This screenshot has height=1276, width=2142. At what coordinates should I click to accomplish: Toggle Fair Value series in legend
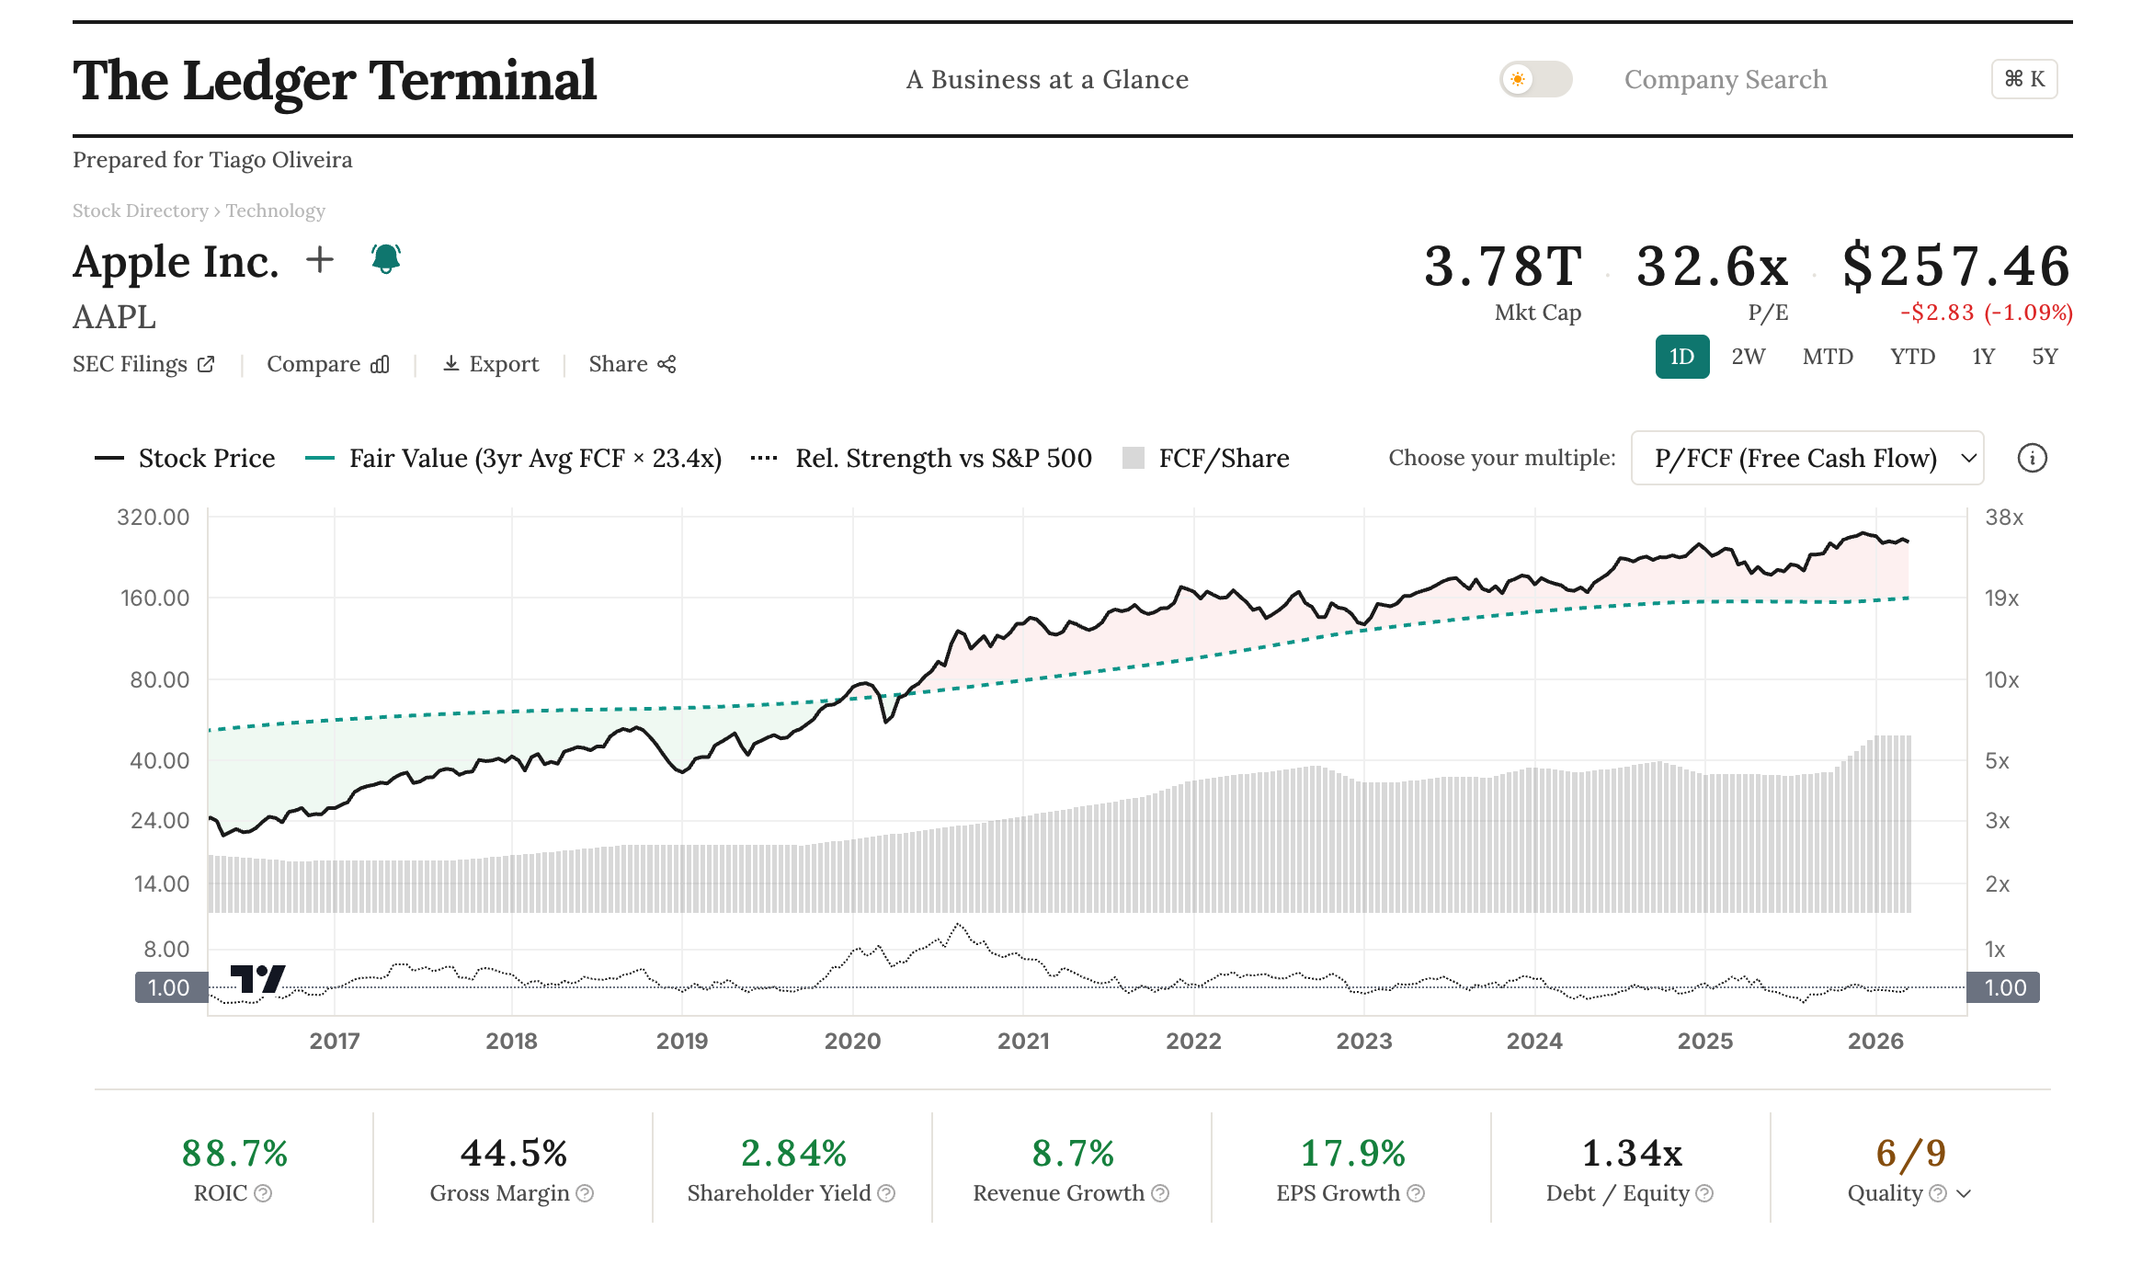tap(513, 458)
